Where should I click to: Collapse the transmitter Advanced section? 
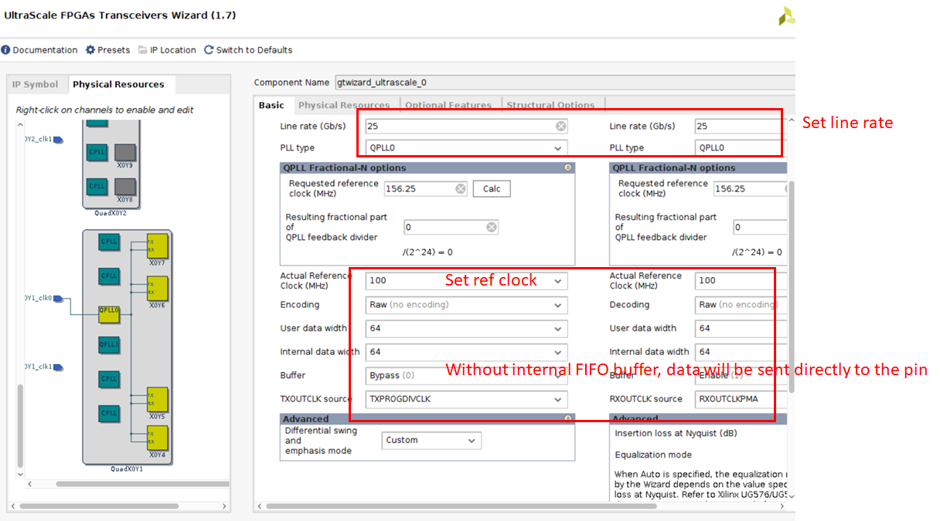click(568, 419)
